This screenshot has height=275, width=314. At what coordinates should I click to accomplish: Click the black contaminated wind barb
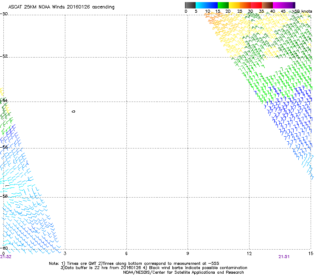7,186
